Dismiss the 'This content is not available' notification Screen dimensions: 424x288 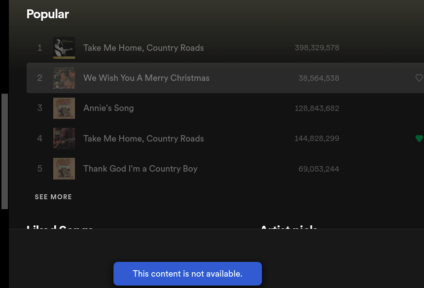(x=187, y=273)
